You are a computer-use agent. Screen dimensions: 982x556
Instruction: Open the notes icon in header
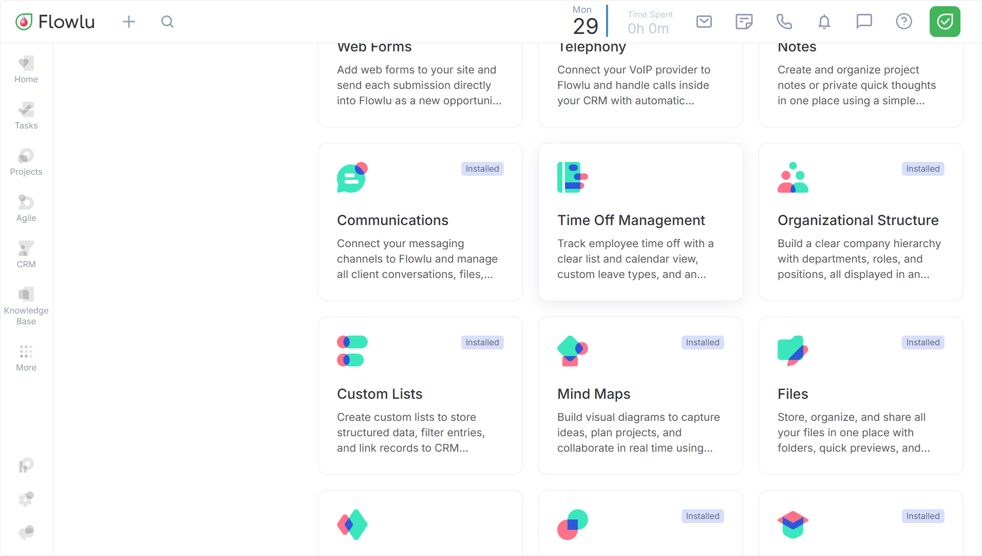[x=744, y=22]
